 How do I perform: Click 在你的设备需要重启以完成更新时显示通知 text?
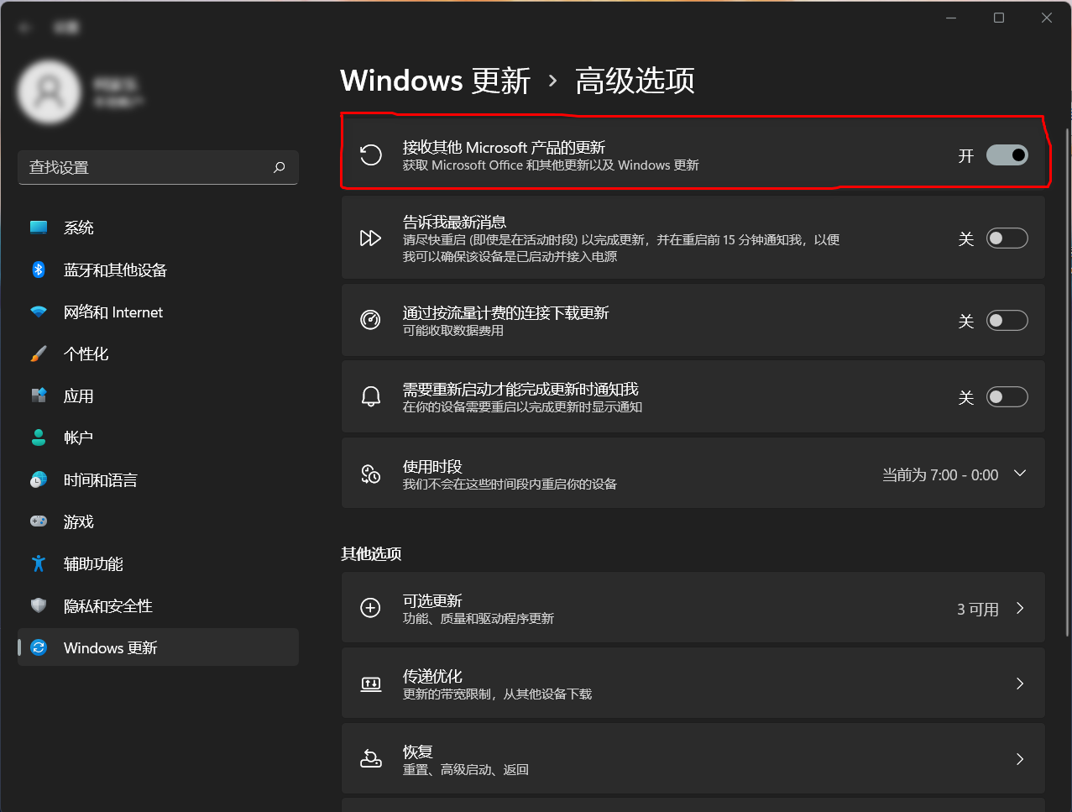523,407
